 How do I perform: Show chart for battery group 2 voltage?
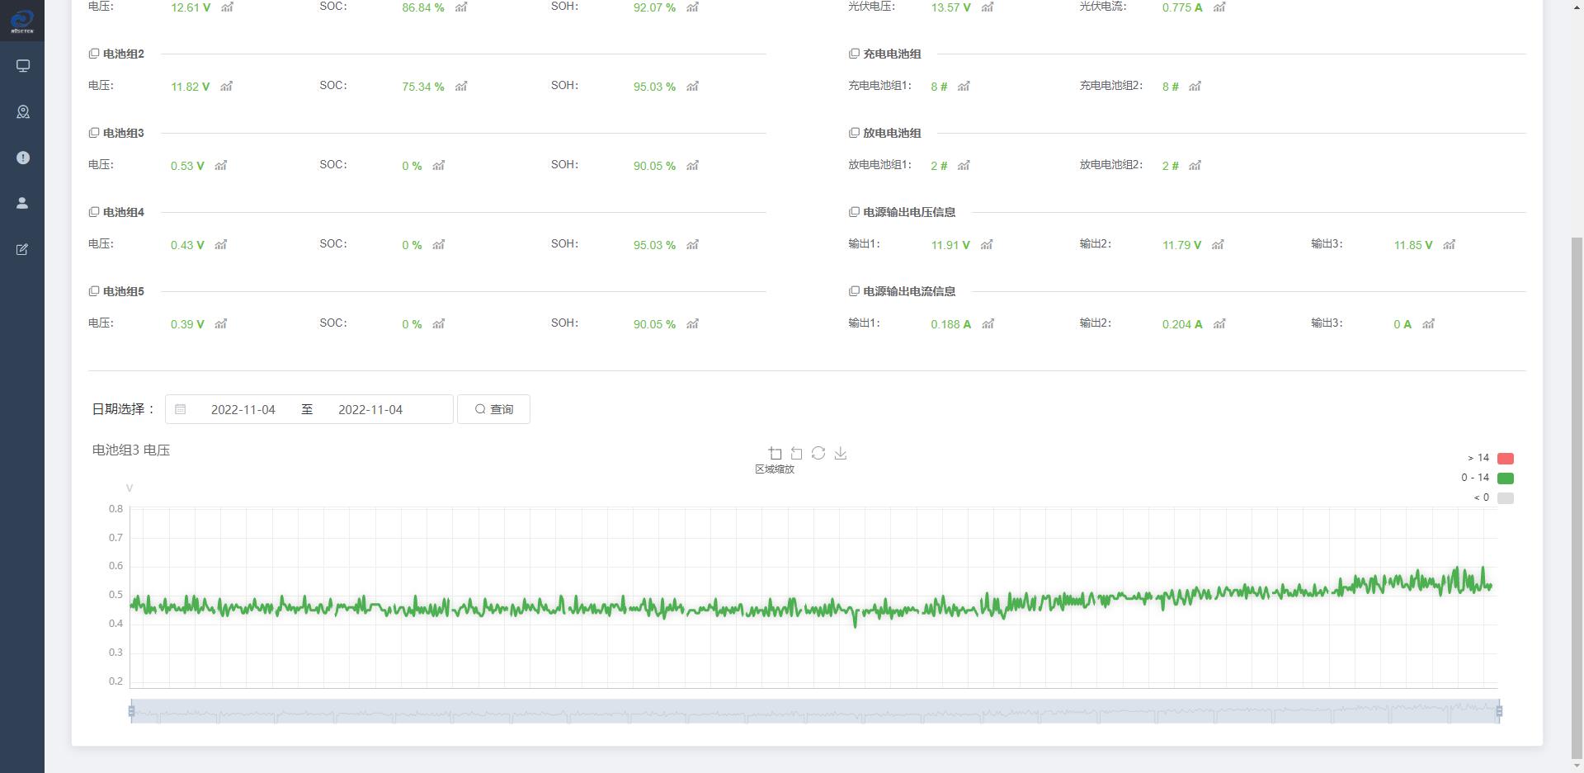pyautogui.click(x=226, y=87)
